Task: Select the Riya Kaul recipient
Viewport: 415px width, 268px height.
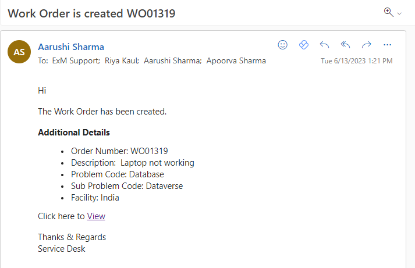Action: coord(121,60)
